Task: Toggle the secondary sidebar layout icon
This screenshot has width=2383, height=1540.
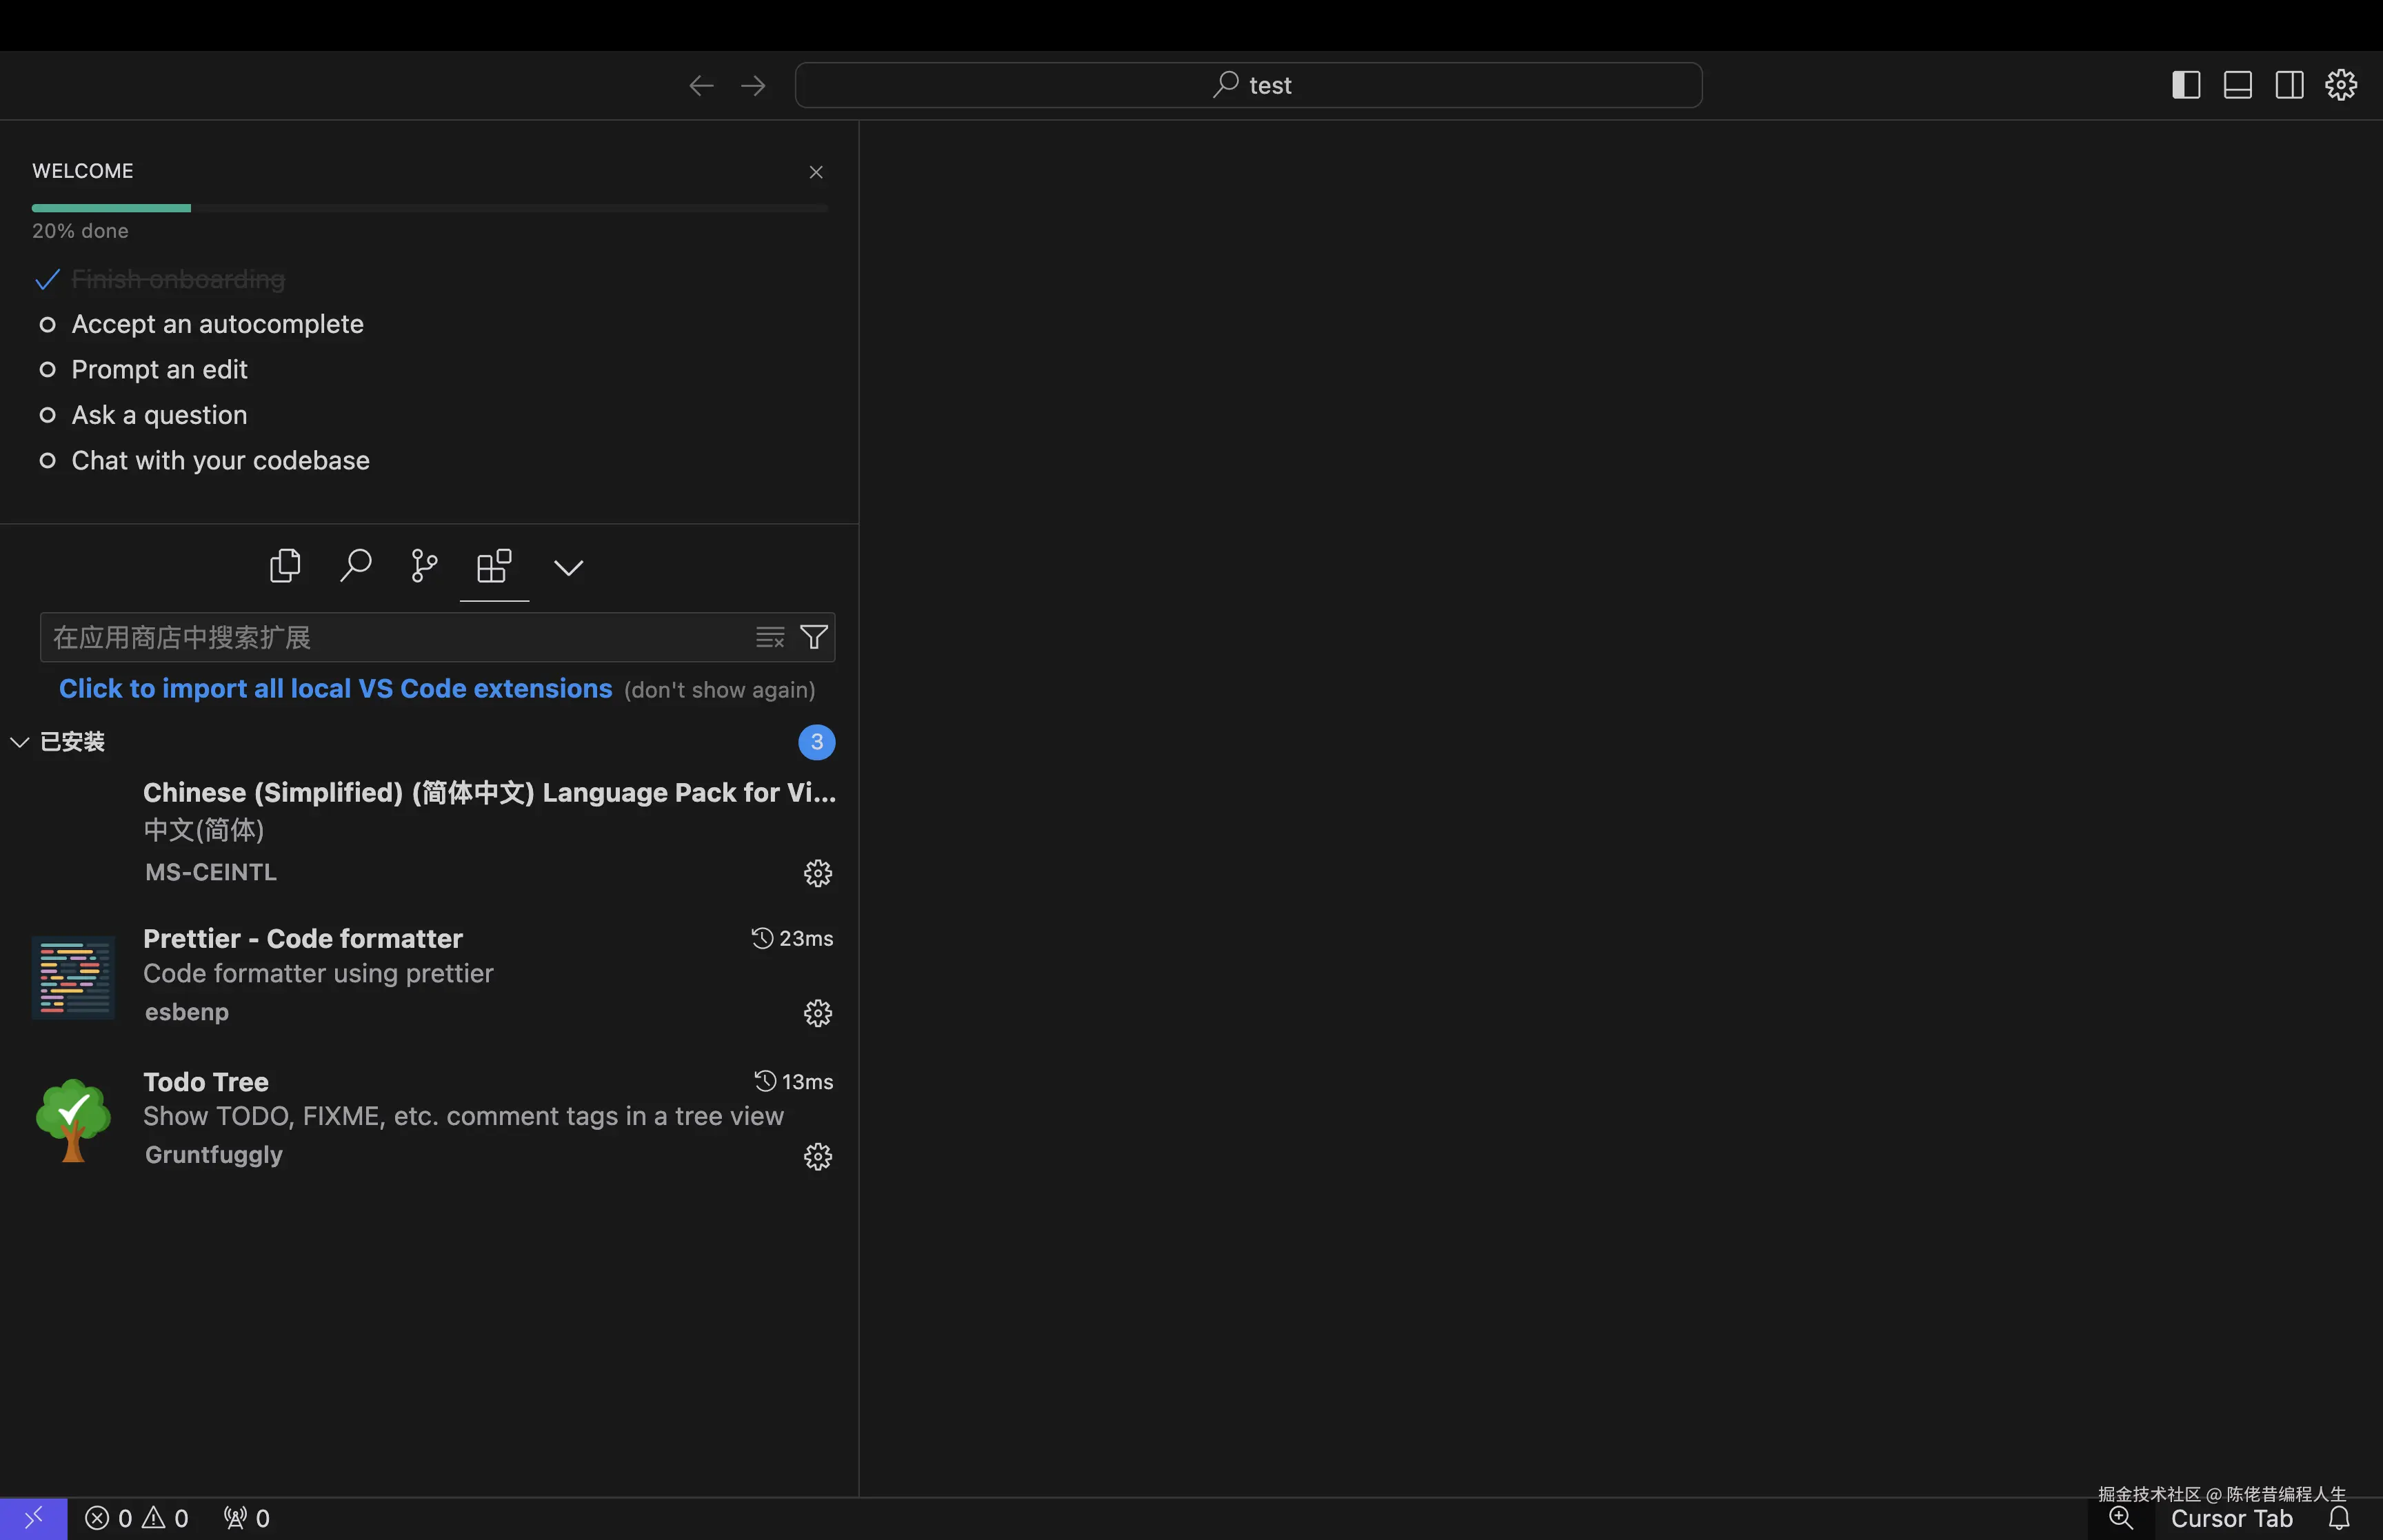Action: click(x=2289, y=85)
